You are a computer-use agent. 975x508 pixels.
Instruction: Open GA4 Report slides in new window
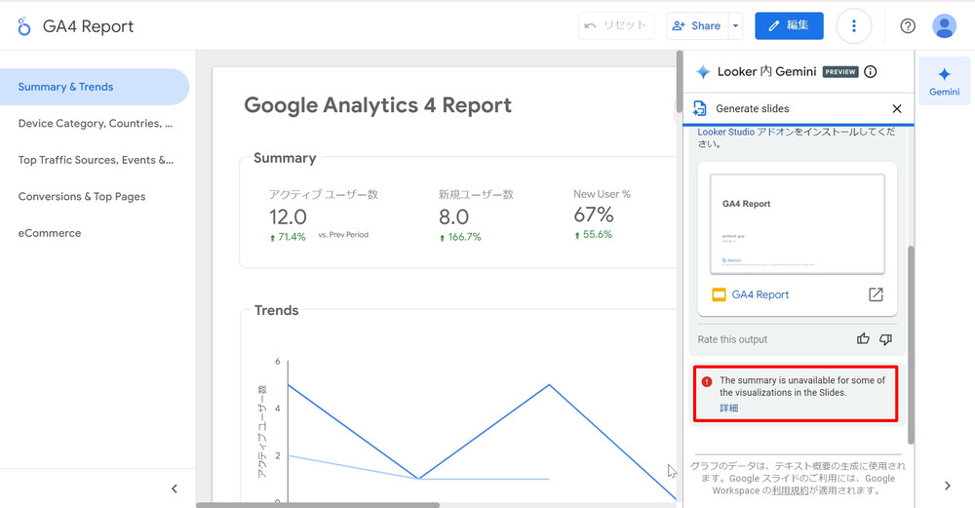[x=876, y=294]
